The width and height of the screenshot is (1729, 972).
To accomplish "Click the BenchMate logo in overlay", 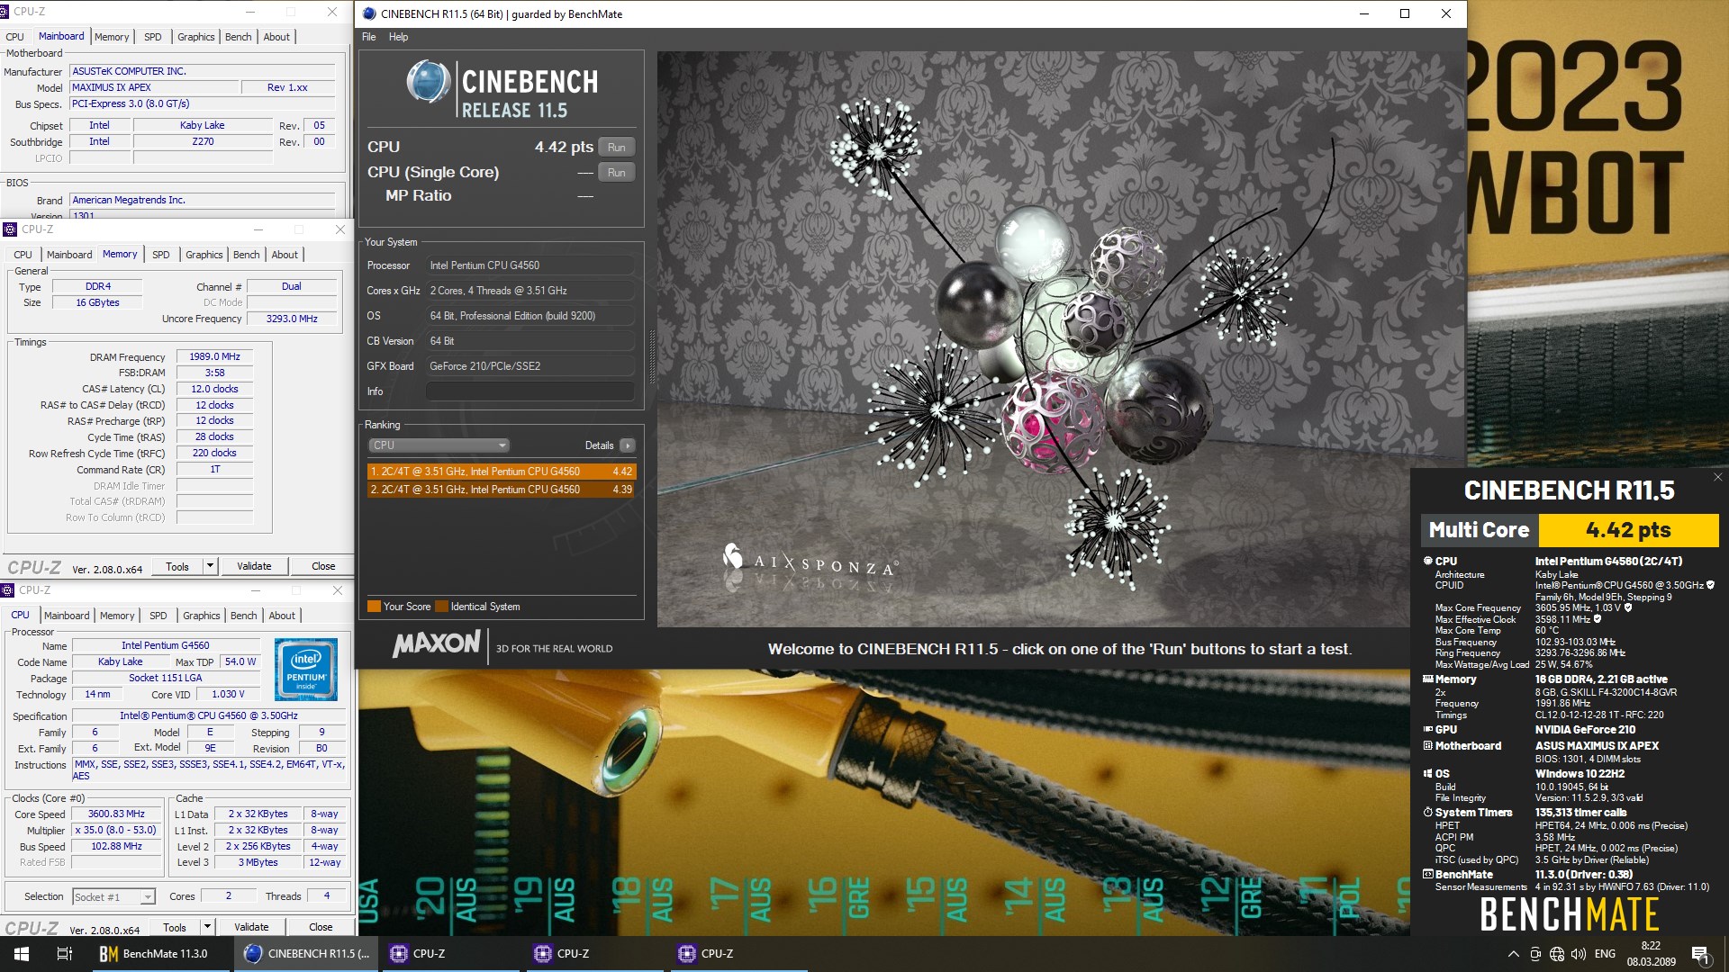I will (x=1569, y=914).
